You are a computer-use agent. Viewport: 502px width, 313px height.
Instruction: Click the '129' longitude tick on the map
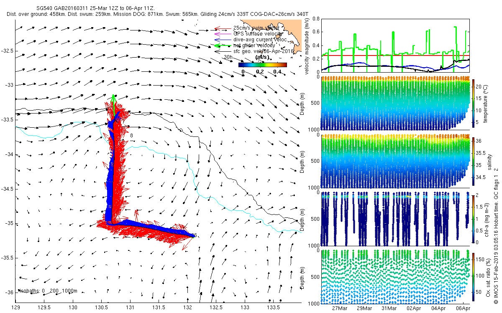16,307
